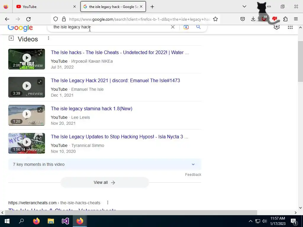The width and height of the screenshot is (303, 227).
Task: Open the Google apps grid
Action: (290, 27)
